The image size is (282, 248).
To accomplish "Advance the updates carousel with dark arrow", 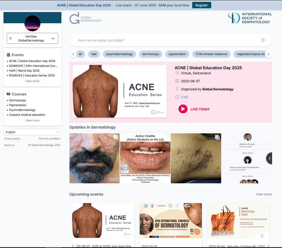I will coord(269,158).
